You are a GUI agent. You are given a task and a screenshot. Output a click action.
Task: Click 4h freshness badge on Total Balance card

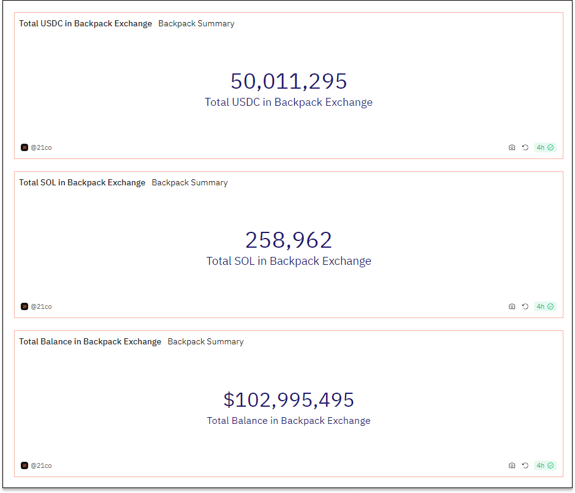[x=545, y=465]
